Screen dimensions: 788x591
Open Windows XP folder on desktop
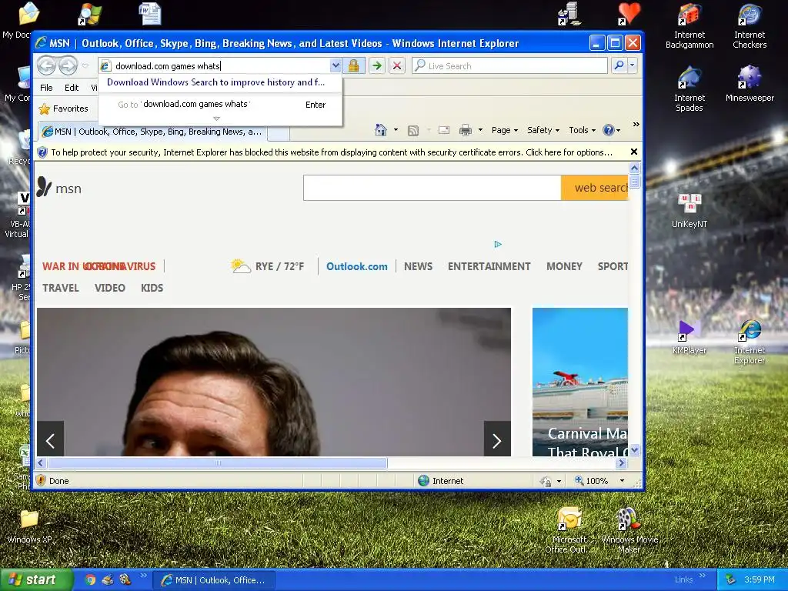point(29,527)
